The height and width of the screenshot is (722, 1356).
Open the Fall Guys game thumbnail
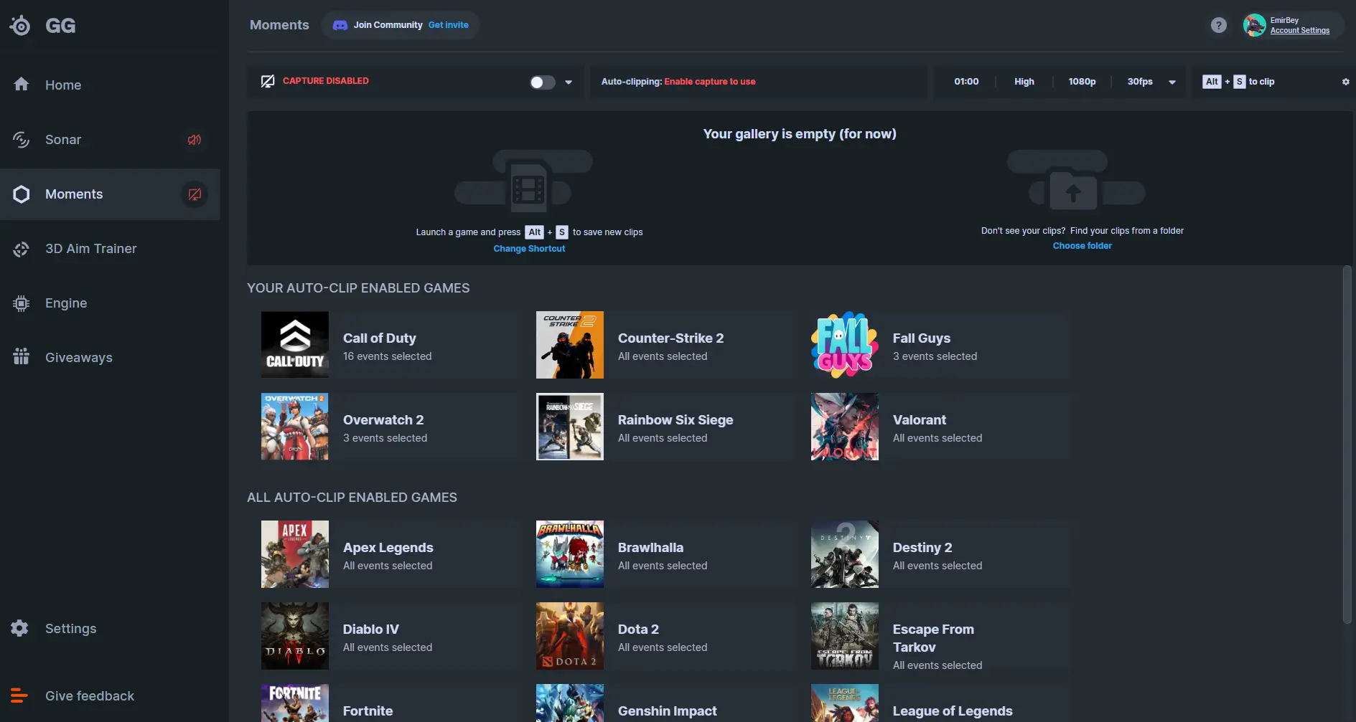pos(845,345)
